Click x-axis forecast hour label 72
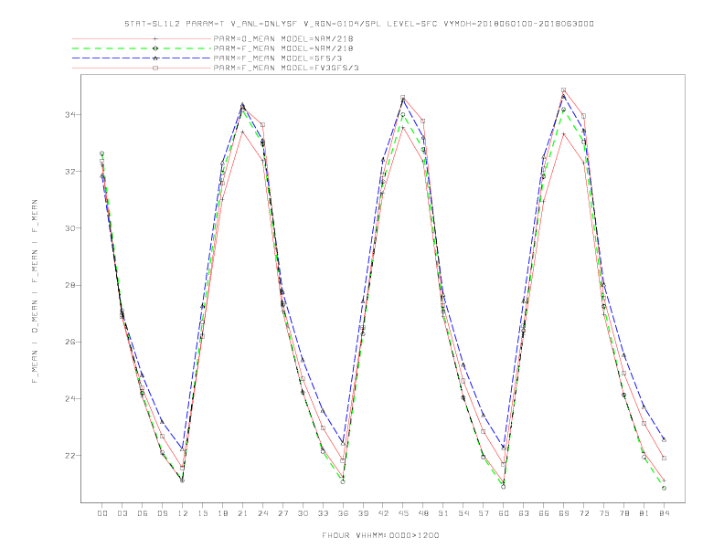The height and width of the screenshot is (559, 724). (x=583, y=513)
